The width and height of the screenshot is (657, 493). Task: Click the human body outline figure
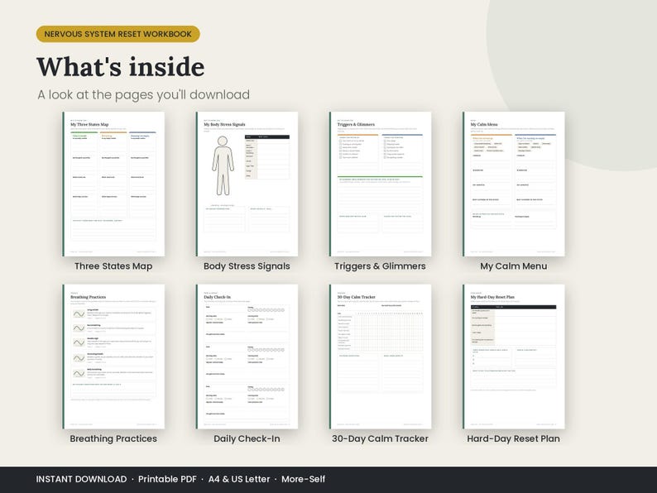click(x=223, y=166)
